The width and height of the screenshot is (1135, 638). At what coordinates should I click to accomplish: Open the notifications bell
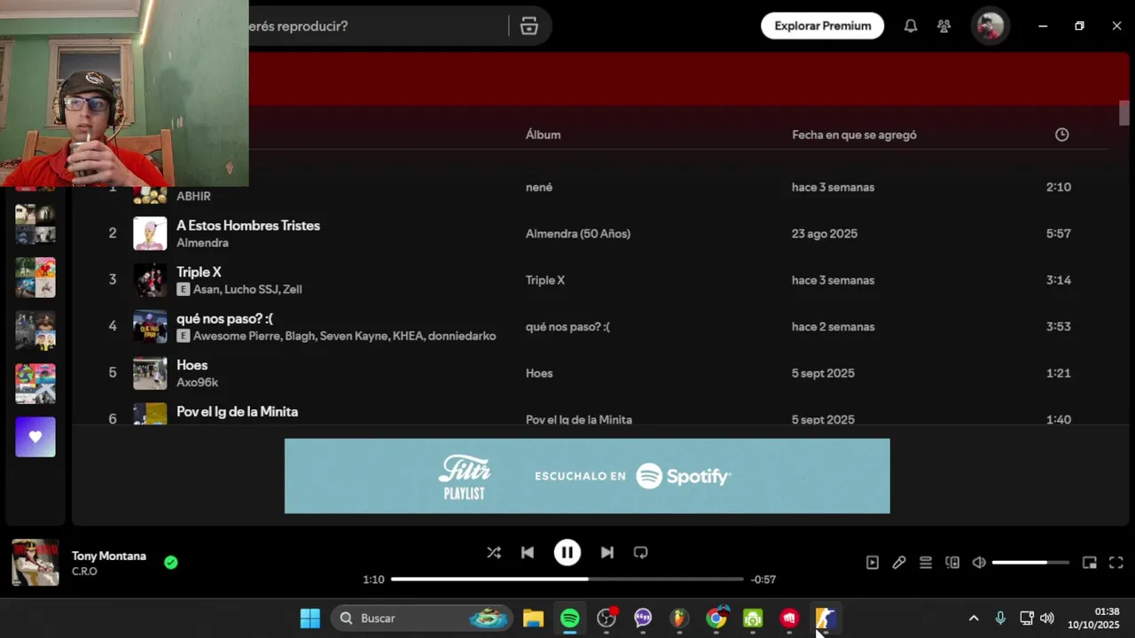tap(911, 26)
